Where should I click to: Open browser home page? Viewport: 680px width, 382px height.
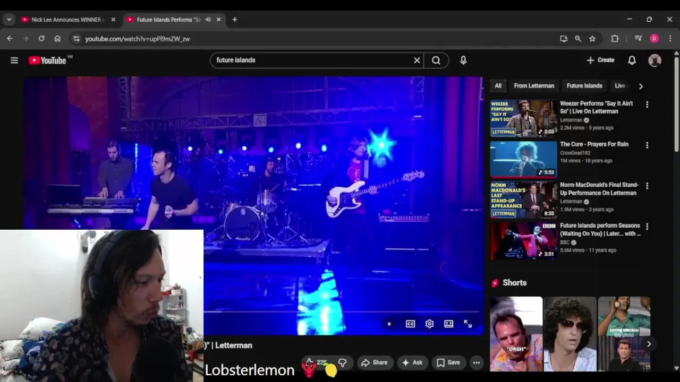coord(57,39)
